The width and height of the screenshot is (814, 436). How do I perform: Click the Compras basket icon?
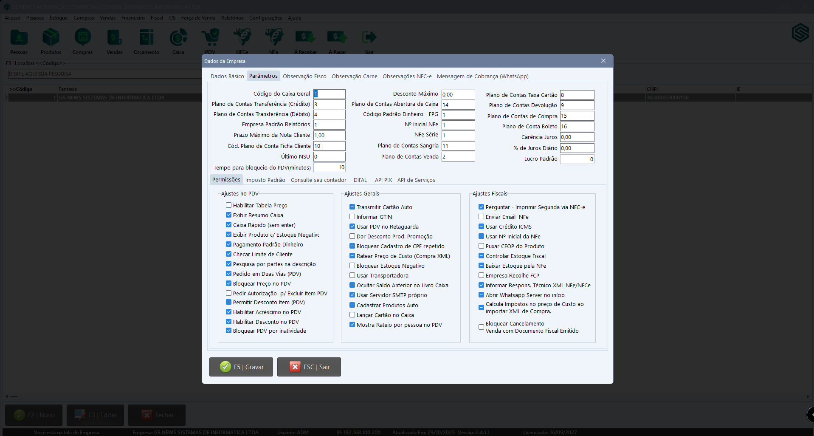tap(82, 38)
